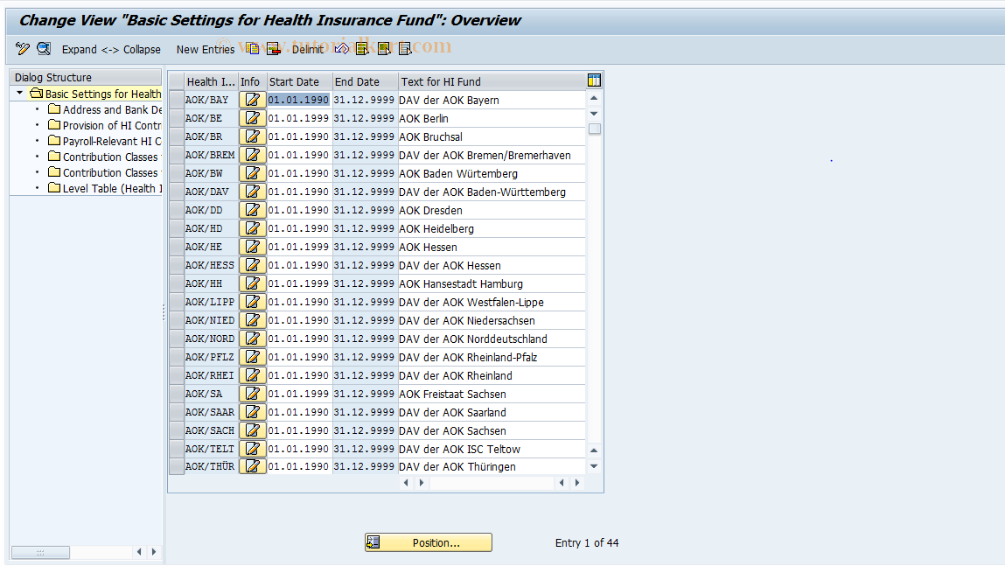Open Info edit icon for AOK/BE
The image size is (1005, 566).
[x=253, y=119]
